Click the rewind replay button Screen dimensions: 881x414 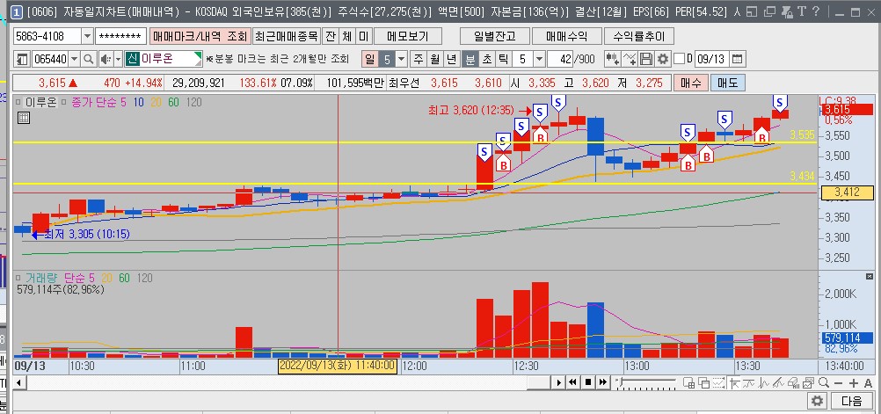(x=572, y=382)
